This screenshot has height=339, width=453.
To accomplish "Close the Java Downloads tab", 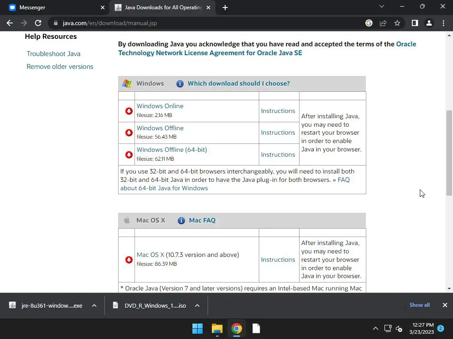I will [x=208, y=8].
